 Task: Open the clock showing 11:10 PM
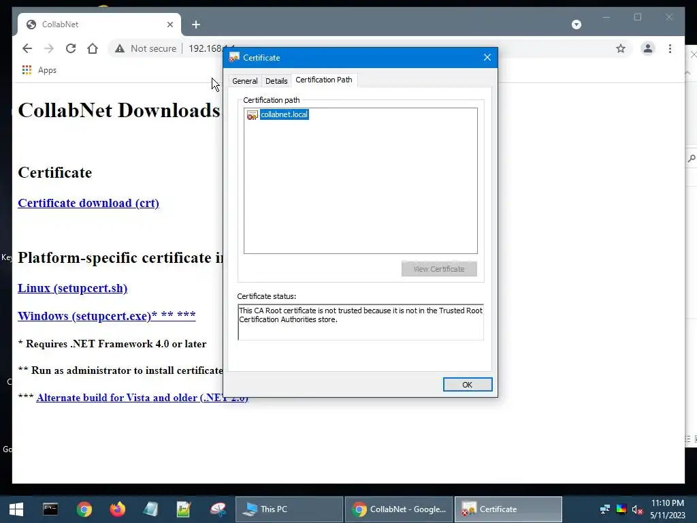click(x=667, y=509)
